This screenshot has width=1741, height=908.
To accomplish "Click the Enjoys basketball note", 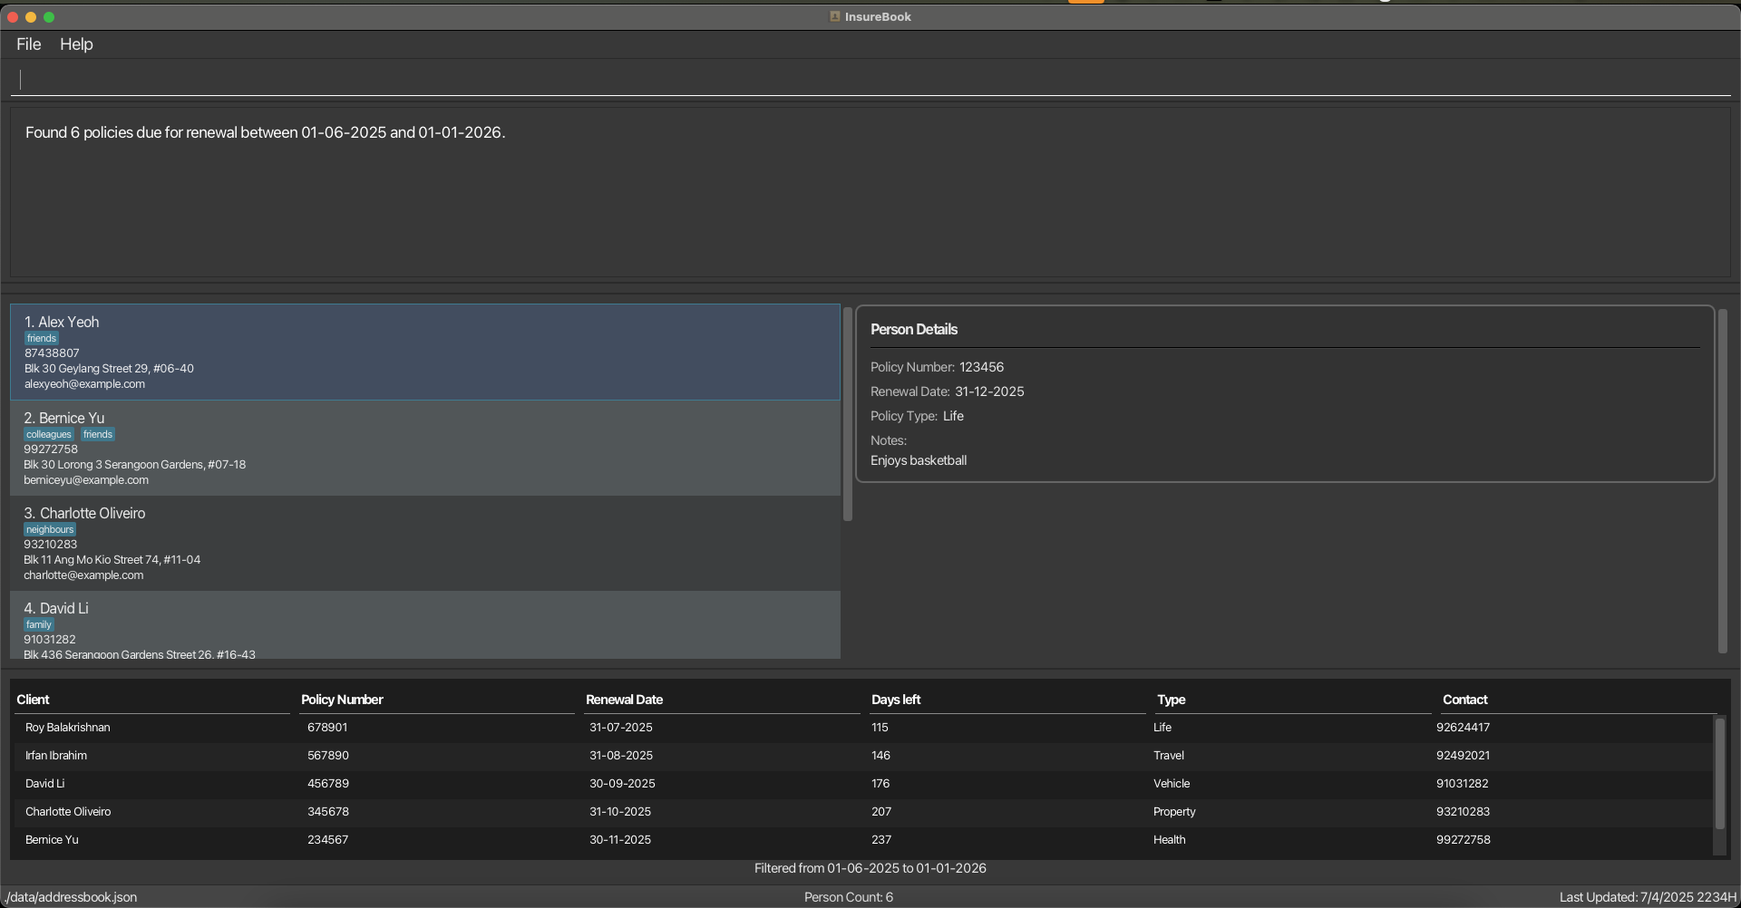I will coord(919,460).
